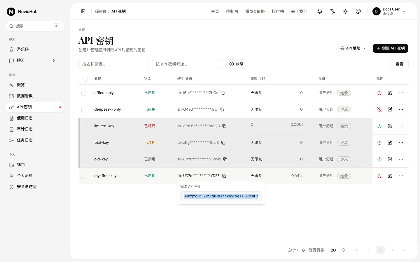Copy the old-key API key
Viewport: 420px width, 262px height.
coord(225,159)
